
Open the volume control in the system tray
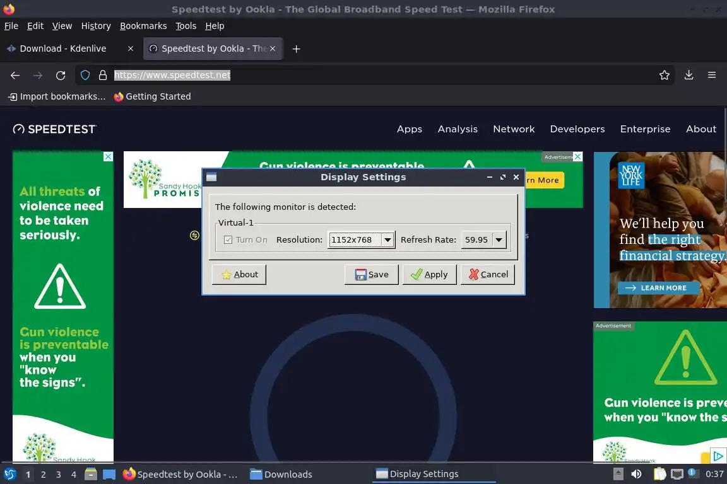pyautogui.click(x=637, y=474)
